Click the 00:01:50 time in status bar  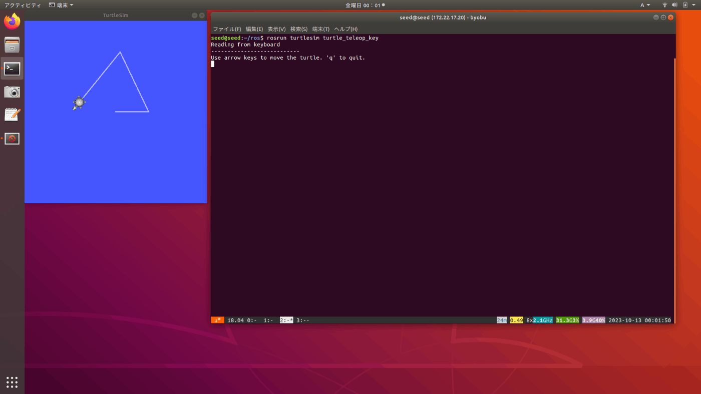(x=658, y=320)
